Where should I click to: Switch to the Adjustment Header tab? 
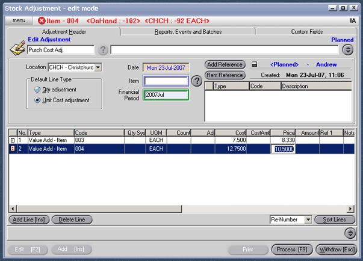64,32
